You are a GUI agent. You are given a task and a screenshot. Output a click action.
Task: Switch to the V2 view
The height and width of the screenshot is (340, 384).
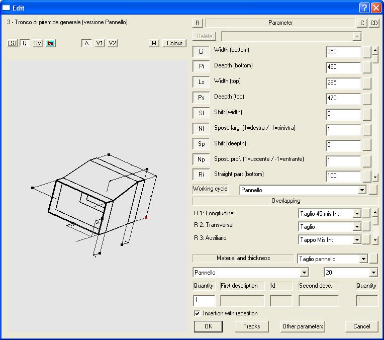pyautogui.click(x=112, y=43)
